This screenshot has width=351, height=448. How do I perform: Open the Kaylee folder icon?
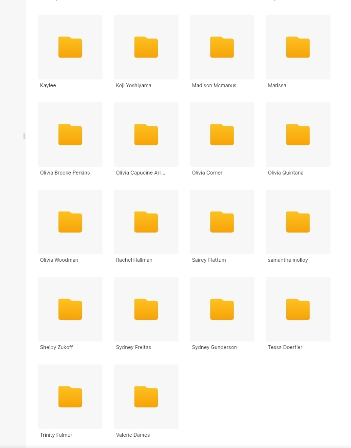[x=70, y=47]
